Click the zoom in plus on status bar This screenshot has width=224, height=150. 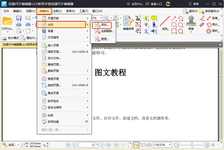point(207,145)
